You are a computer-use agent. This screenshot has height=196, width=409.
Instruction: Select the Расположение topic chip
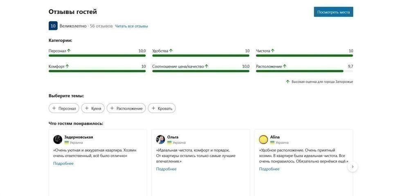click(x=126, y=108)
